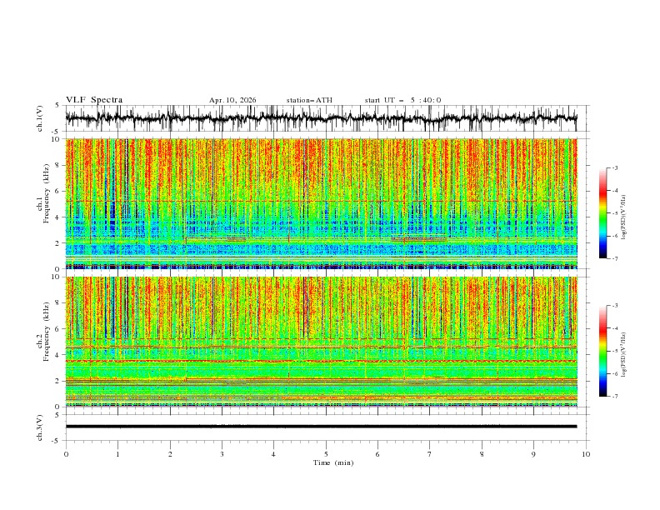Click the ch.2 Frequency (kHz) axis label
660x510 pixels.
click(43, 332)
